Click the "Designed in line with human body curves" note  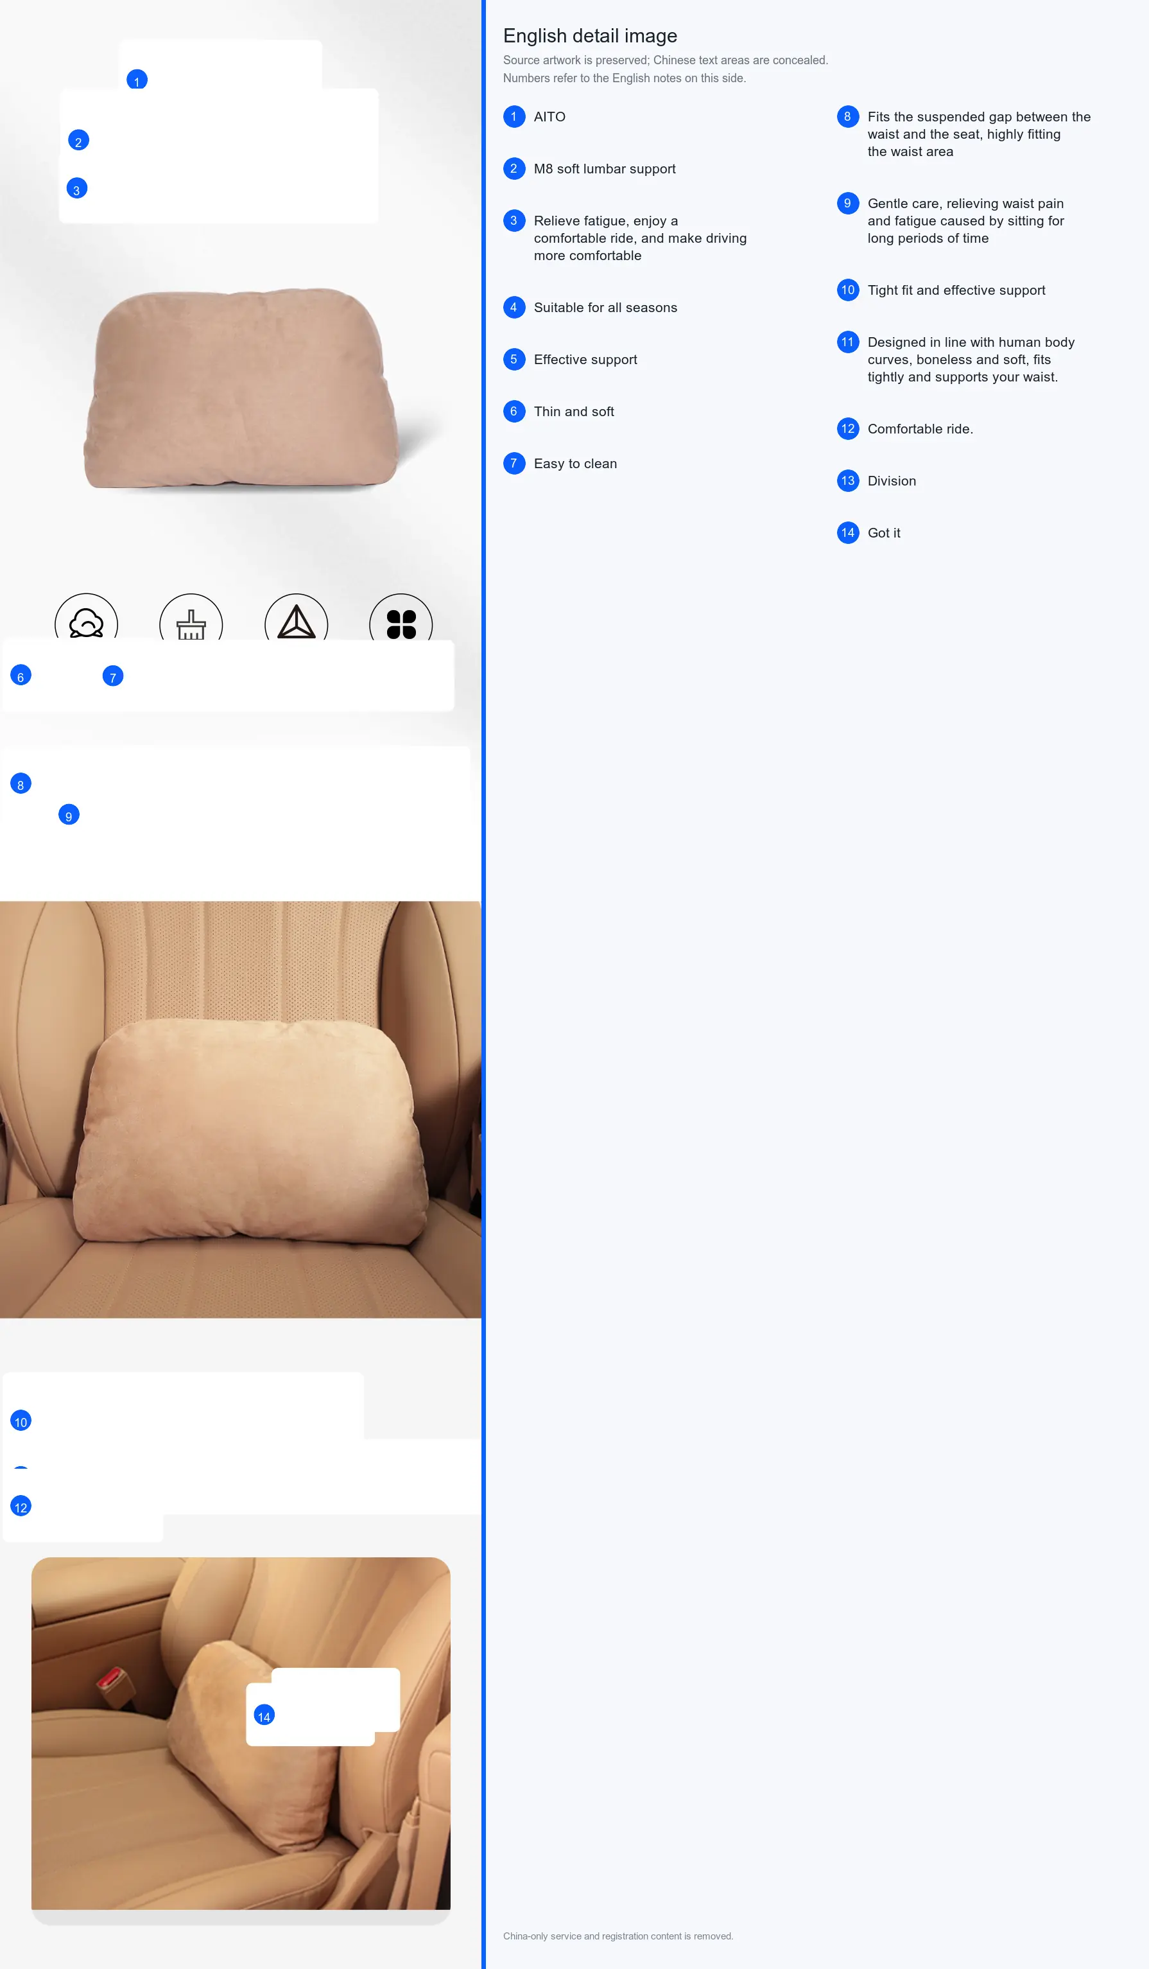coord(971,360)
